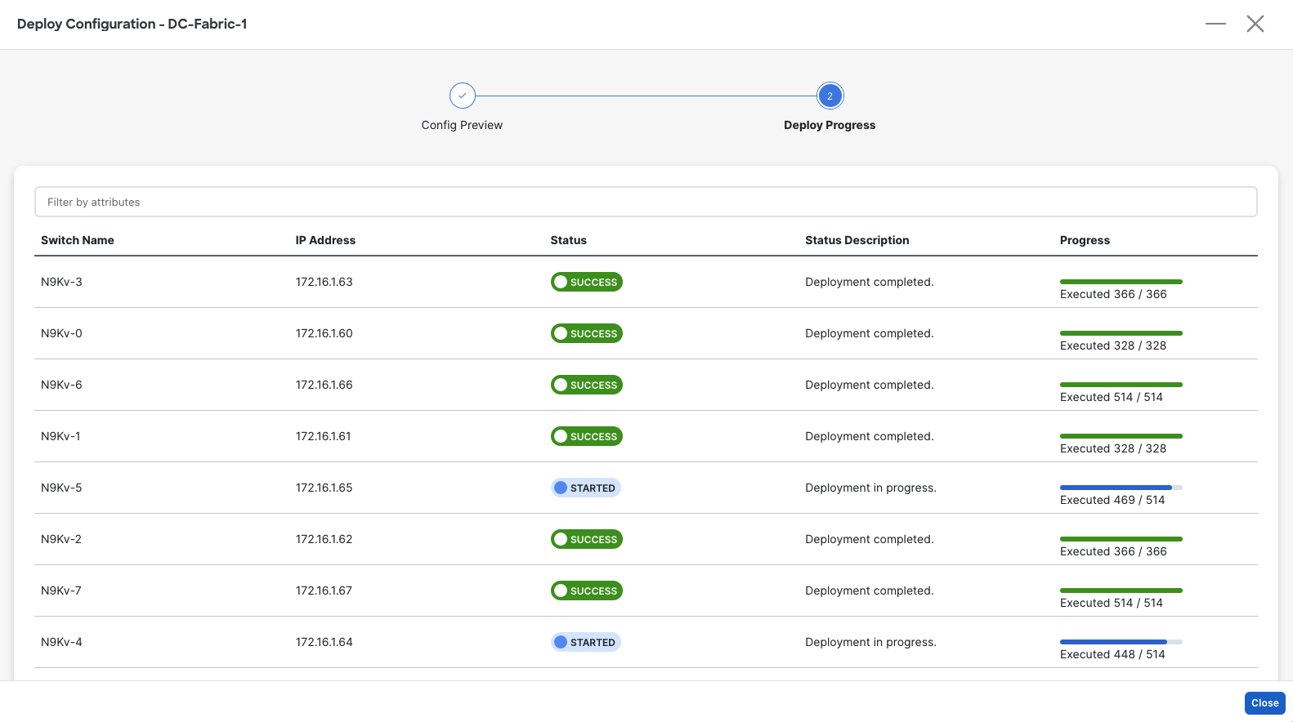The height and width of the screenshot is (722, 1293).
Task: Click progress bar for N9Kv-7
Action: click(x=1121, y=591)
